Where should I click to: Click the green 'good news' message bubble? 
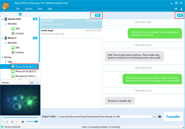pyautogui.click(x=153, y=79)
